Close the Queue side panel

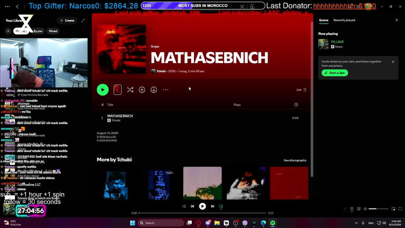[397, 20]
